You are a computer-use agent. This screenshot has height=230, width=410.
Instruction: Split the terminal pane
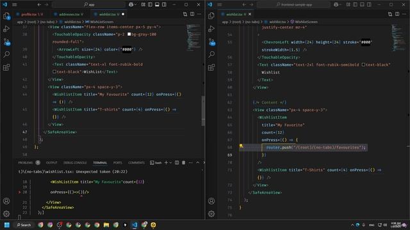pos(177,162)
